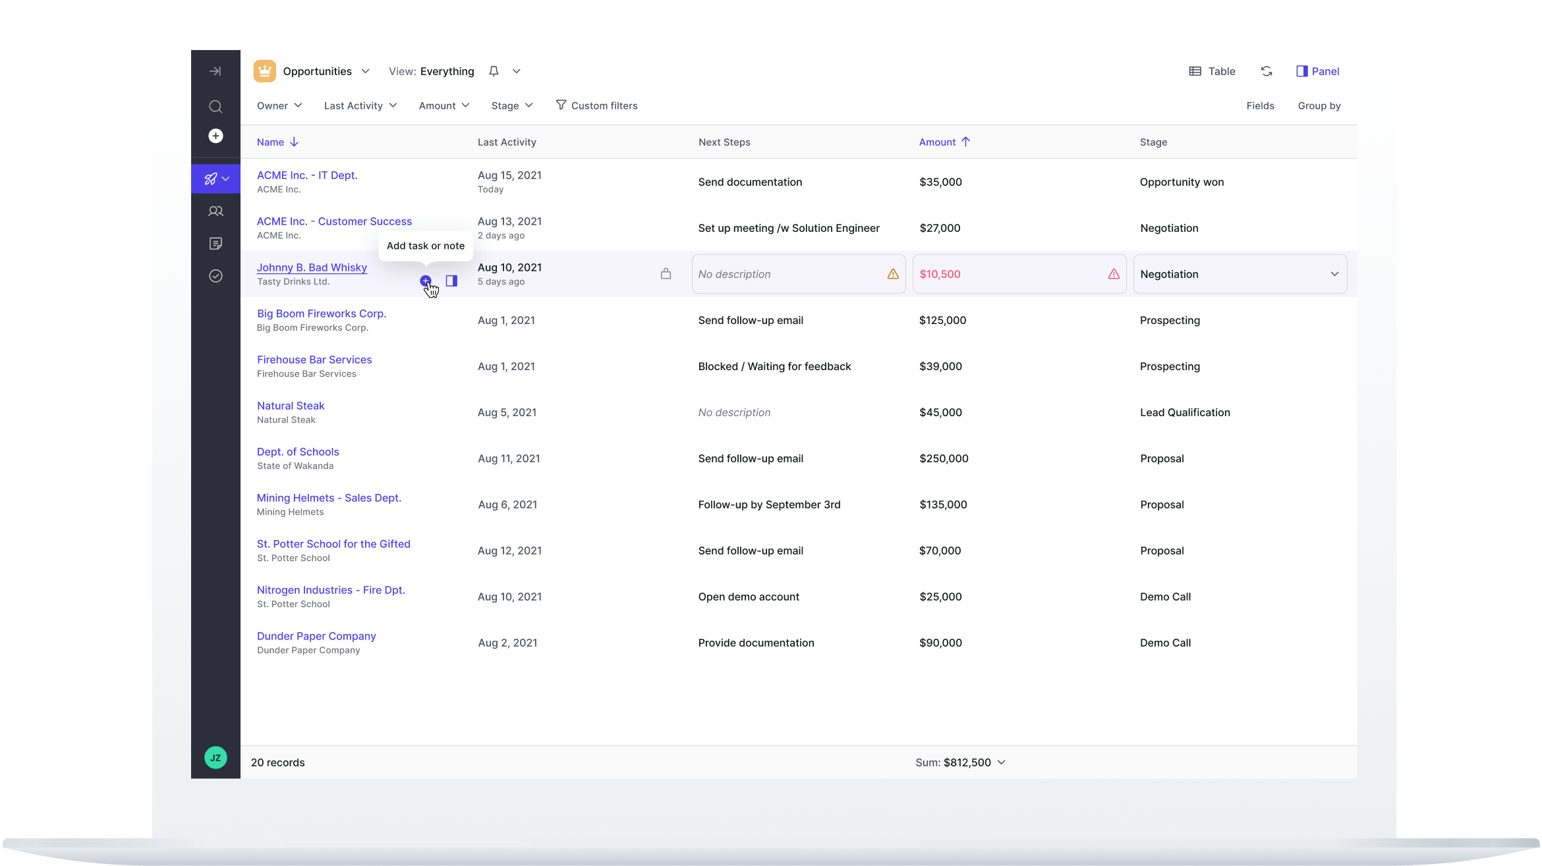Click the notification bell icon
The image size is (1542, 866).
pos(494,71)
